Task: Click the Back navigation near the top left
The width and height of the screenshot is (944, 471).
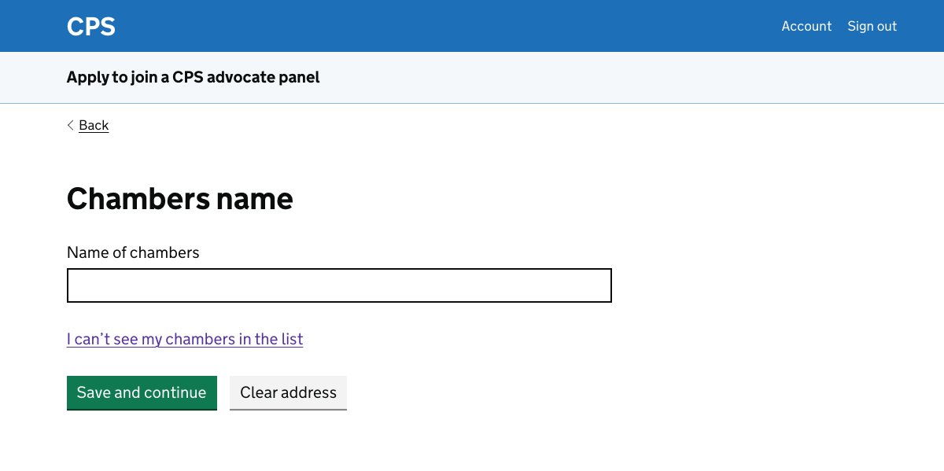Action: coord(94,125)
